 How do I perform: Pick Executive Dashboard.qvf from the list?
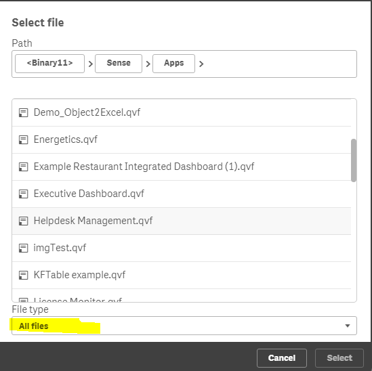(x=89, y=194)
